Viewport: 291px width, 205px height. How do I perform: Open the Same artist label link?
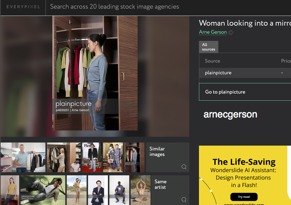pos(160,184)
